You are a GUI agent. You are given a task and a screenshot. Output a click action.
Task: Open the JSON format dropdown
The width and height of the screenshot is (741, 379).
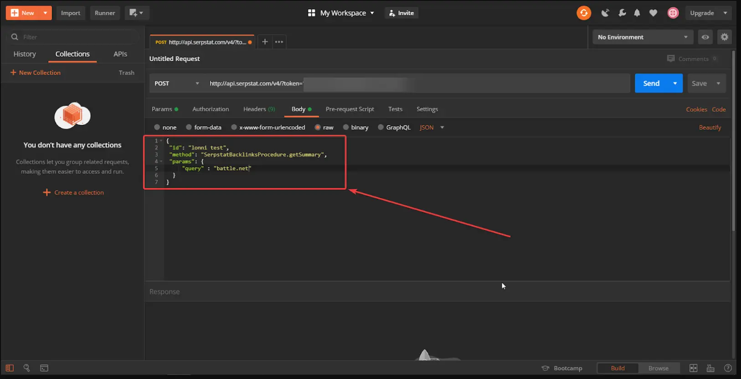tap(432, 127)
